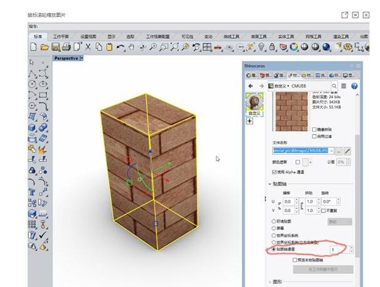
Task: Click the Cut scissors icon
Action: (88, 47)
